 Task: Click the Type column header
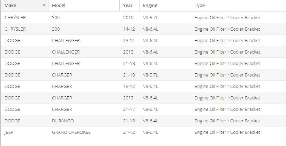[239, 6]
